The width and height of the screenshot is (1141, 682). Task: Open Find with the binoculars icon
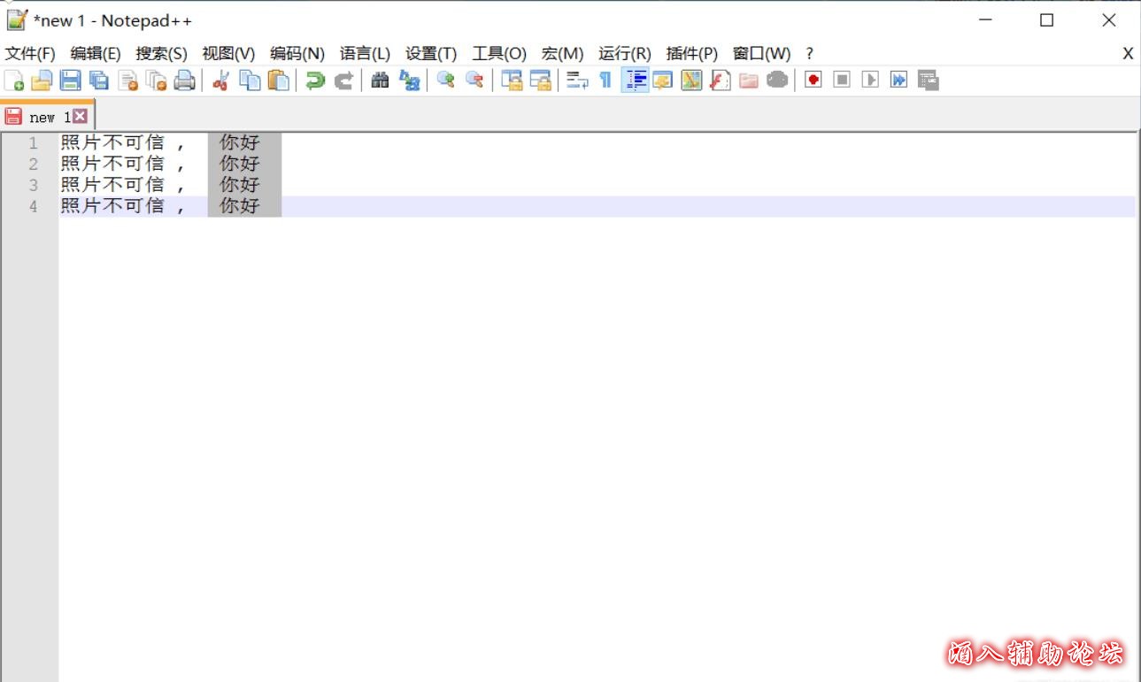380,80
